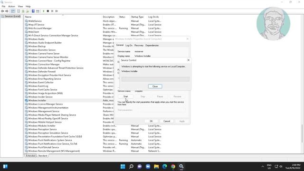Click OK in Windows Installer Properties
This screenshot has width=304, height=171.
pyautogui.click(x=151, y=121)
